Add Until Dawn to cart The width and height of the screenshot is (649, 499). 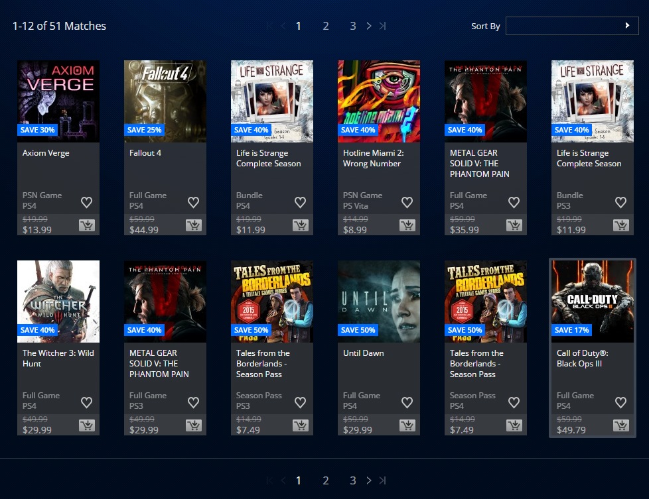(x=407, y=425)
